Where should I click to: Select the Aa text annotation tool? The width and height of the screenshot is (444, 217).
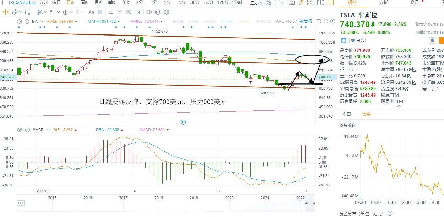pos(91,12)
